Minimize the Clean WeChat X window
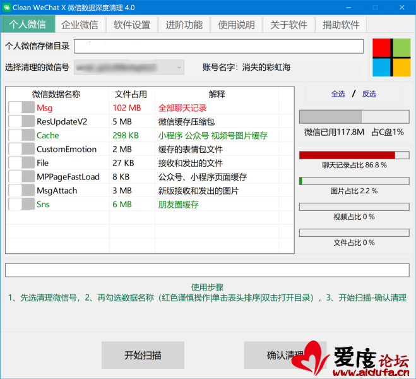Viewport: 416px width, 379px height. coord(349,8)
